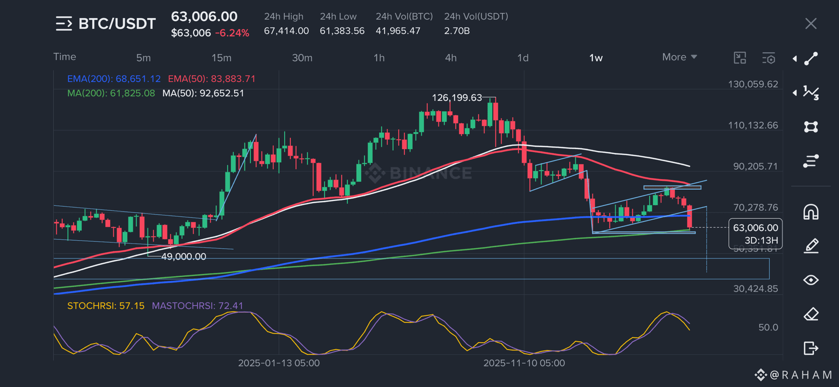
Task: Select the wave pattern drawing tool
Action: pos(811,93)
